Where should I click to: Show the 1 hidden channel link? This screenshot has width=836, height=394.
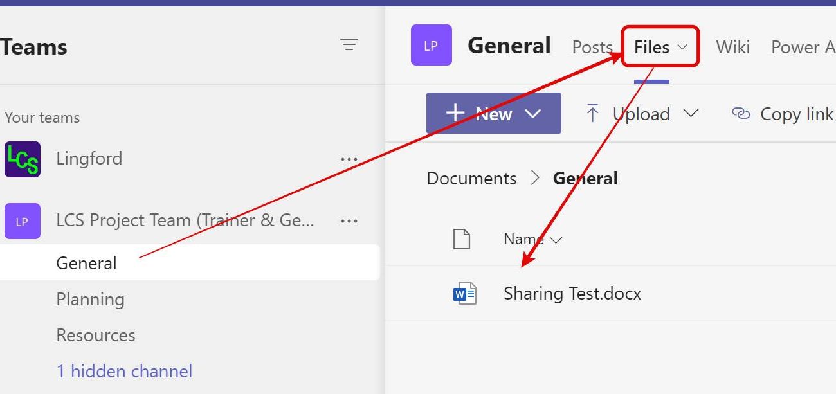click(x=125, y=371)
